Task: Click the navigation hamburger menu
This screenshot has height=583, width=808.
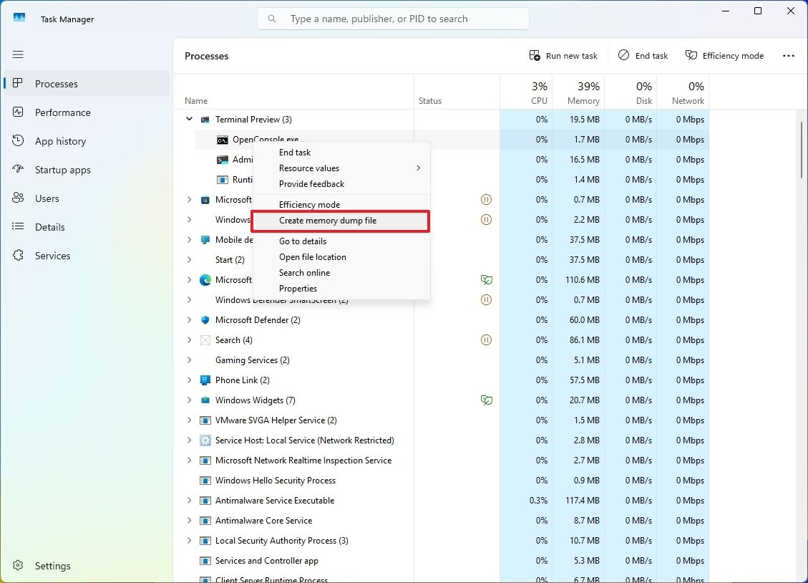Action: [x=18, y=54]
